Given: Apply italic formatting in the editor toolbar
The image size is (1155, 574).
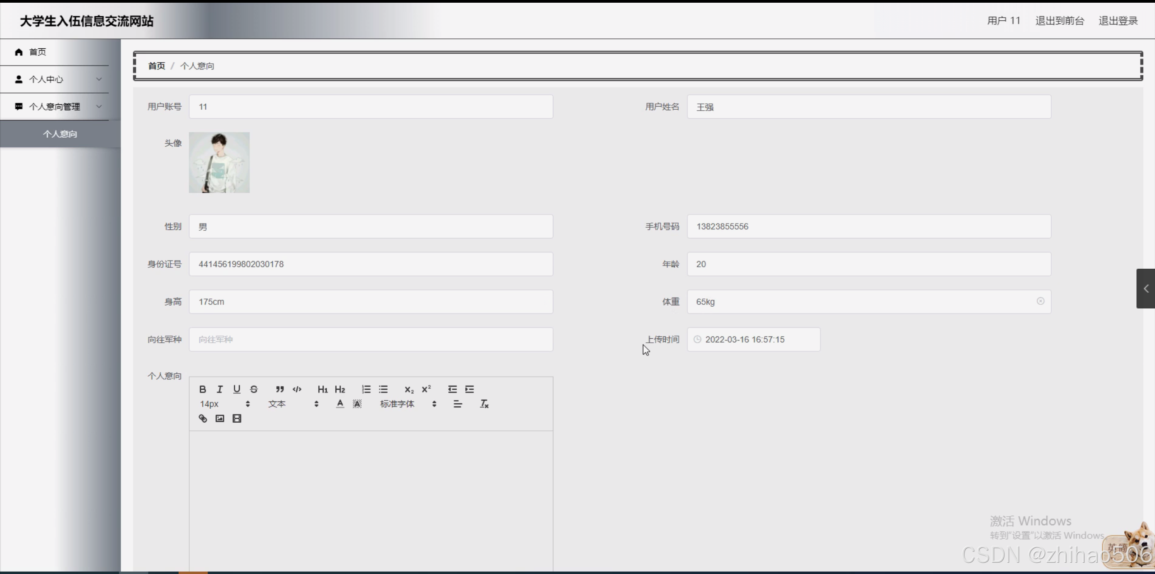Looking at the screenshot, I should [x=220, y=389].
